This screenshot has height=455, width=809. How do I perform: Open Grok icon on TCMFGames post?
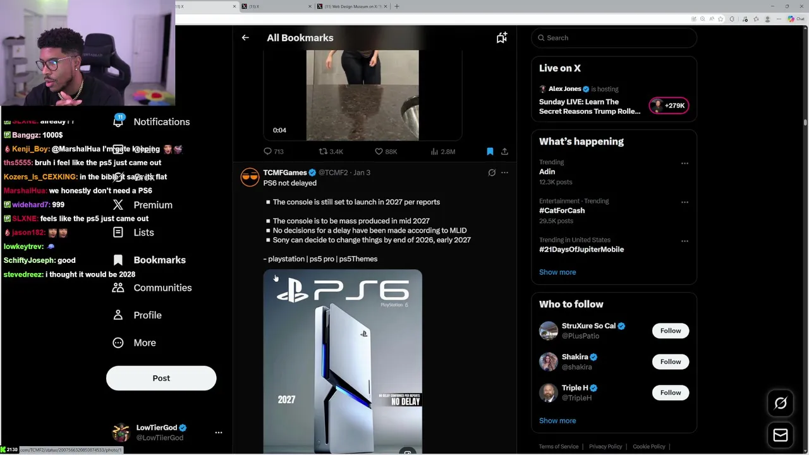coord(492,173)
